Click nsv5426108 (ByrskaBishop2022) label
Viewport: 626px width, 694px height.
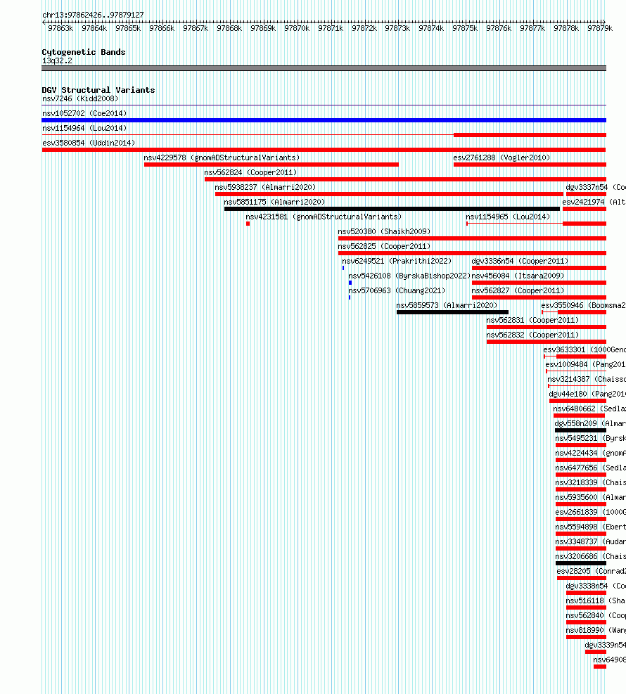click(x=409, y=276)
